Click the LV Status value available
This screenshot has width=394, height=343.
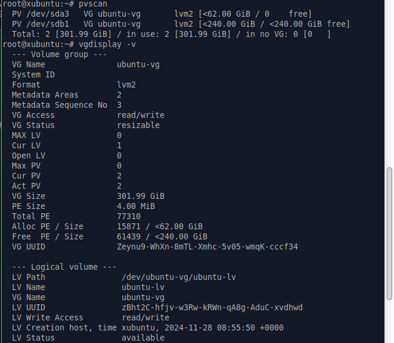click(143, 338)
